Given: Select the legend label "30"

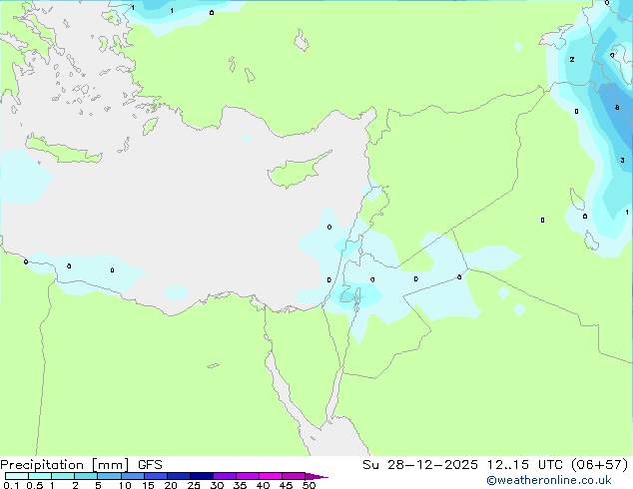Looking at the screenshot, I should (x=217, y=485).
